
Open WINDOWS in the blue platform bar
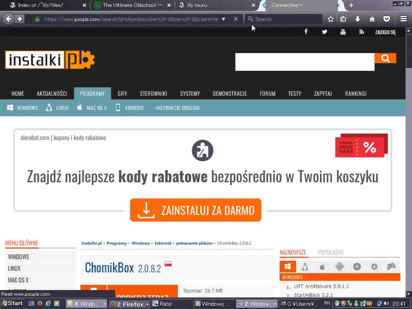click(x=23, y=108)
